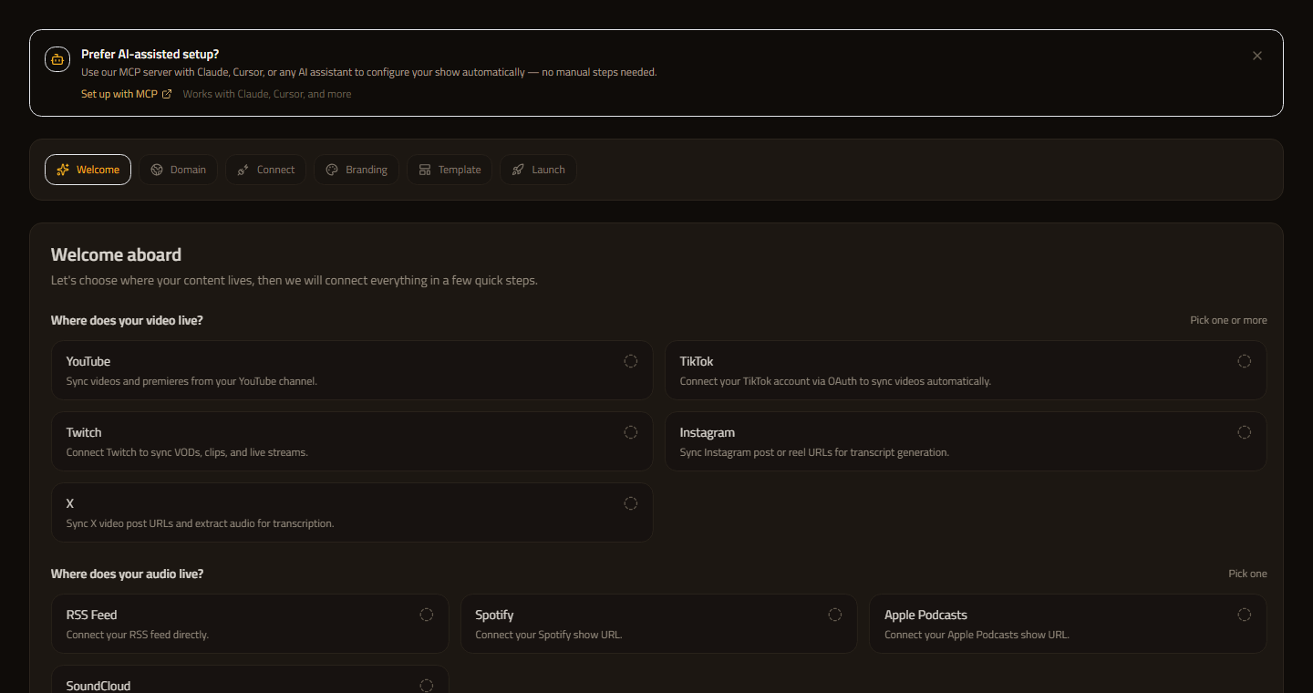Go to the Domain step
This screenshot has height=693, width=1313.
point(179,170)
